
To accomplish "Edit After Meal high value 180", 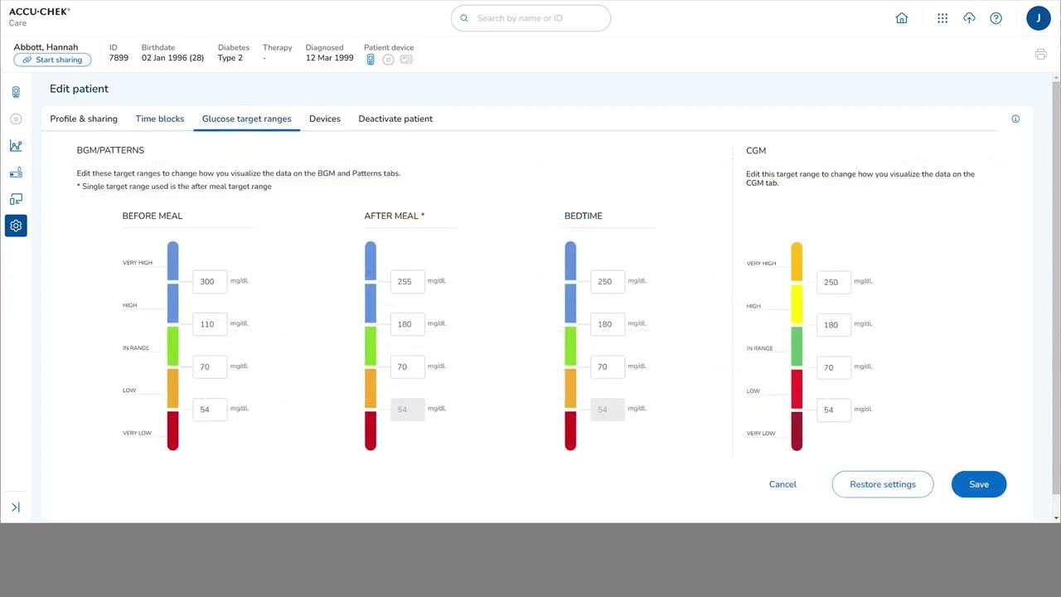I will click(408, 324).
